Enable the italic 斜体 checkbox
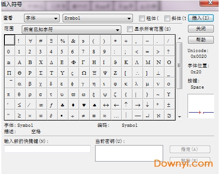The image size is (220, 174). pos(167,18)
